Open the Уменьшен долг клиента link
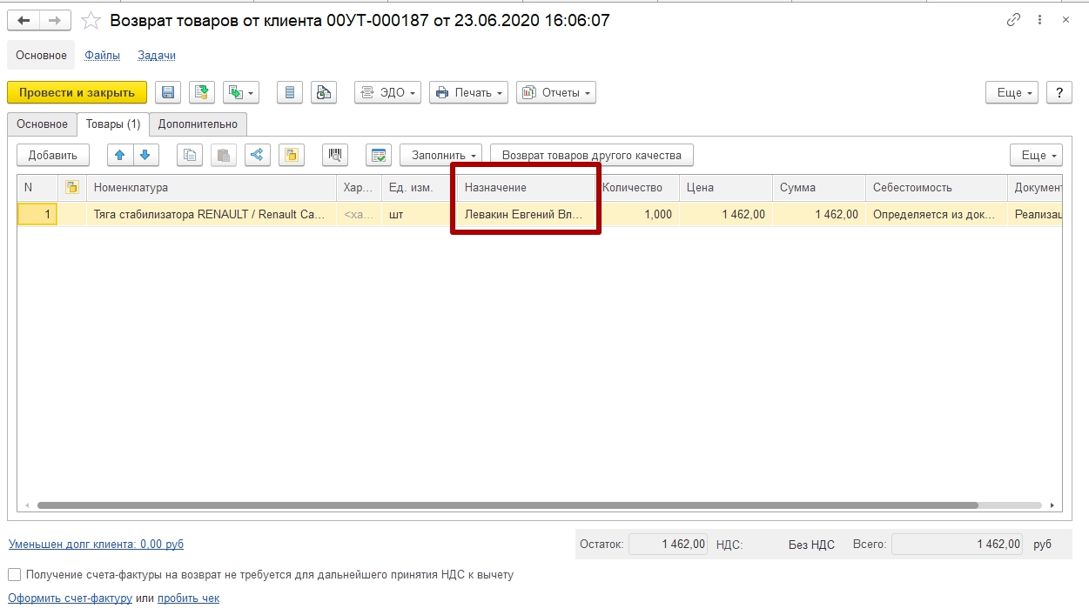Image resolution: width=1089 pixels, height=615 pixels. (x=96, y=544)
